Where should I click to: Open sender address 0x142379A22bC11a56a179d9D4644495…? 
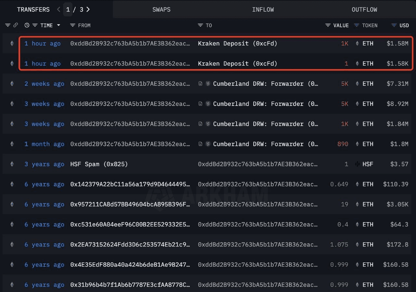(130, 184)
